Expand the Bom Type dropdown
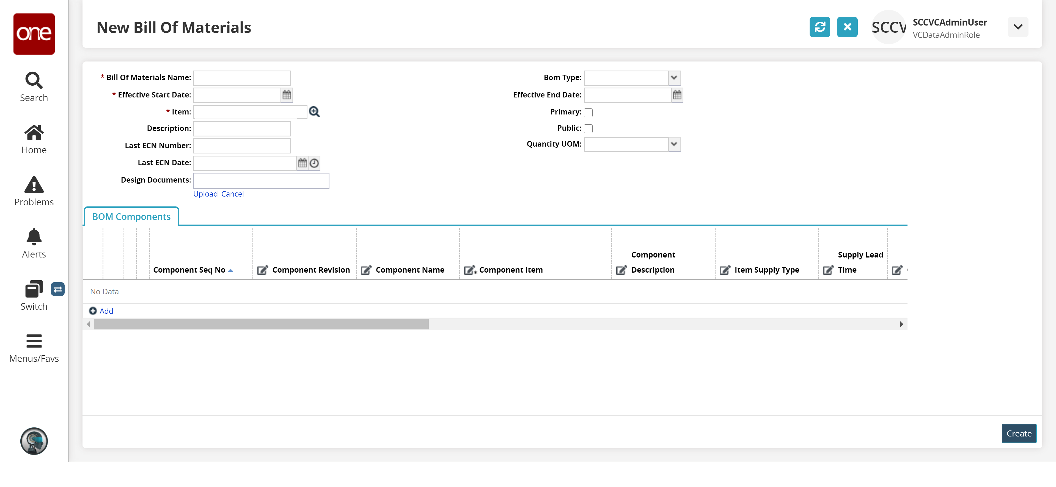1056x487 pixels. 673,78
